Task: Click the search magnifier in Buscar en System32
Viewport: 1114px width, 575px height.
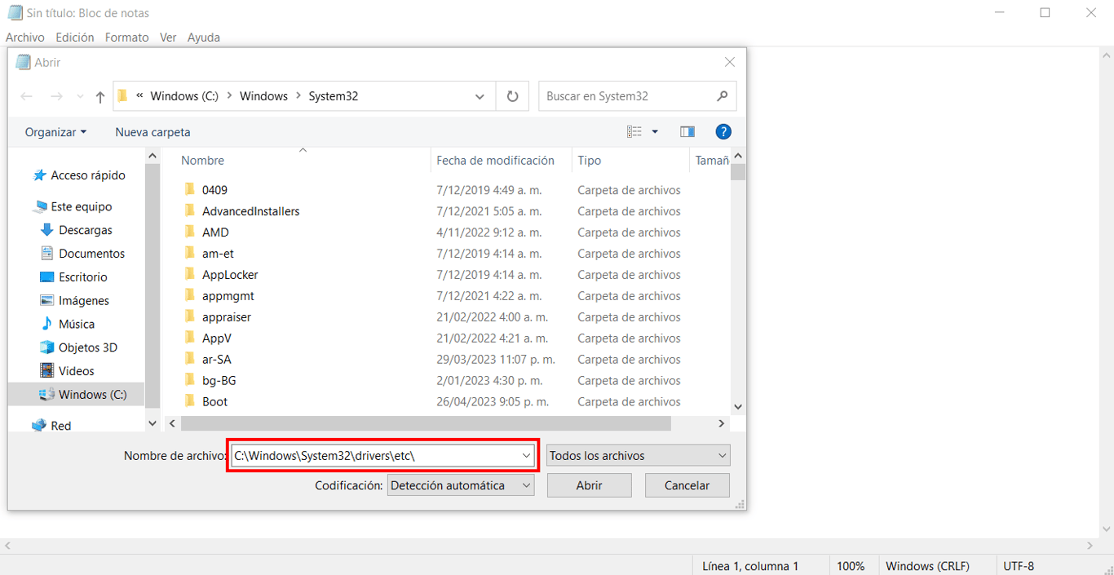Action: [721, 95]
